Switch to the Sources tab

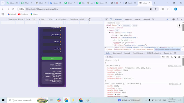137,19
